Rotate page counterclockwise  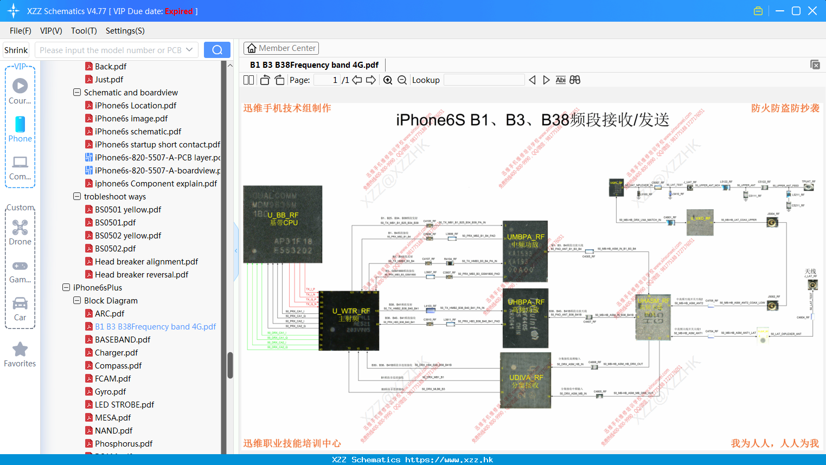[265, 80]
